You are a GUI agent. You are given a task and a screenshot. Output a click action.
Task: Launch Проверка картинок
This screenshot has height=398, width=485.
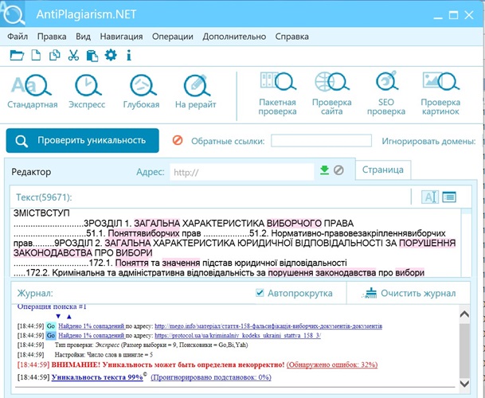[x=440, y=94]
